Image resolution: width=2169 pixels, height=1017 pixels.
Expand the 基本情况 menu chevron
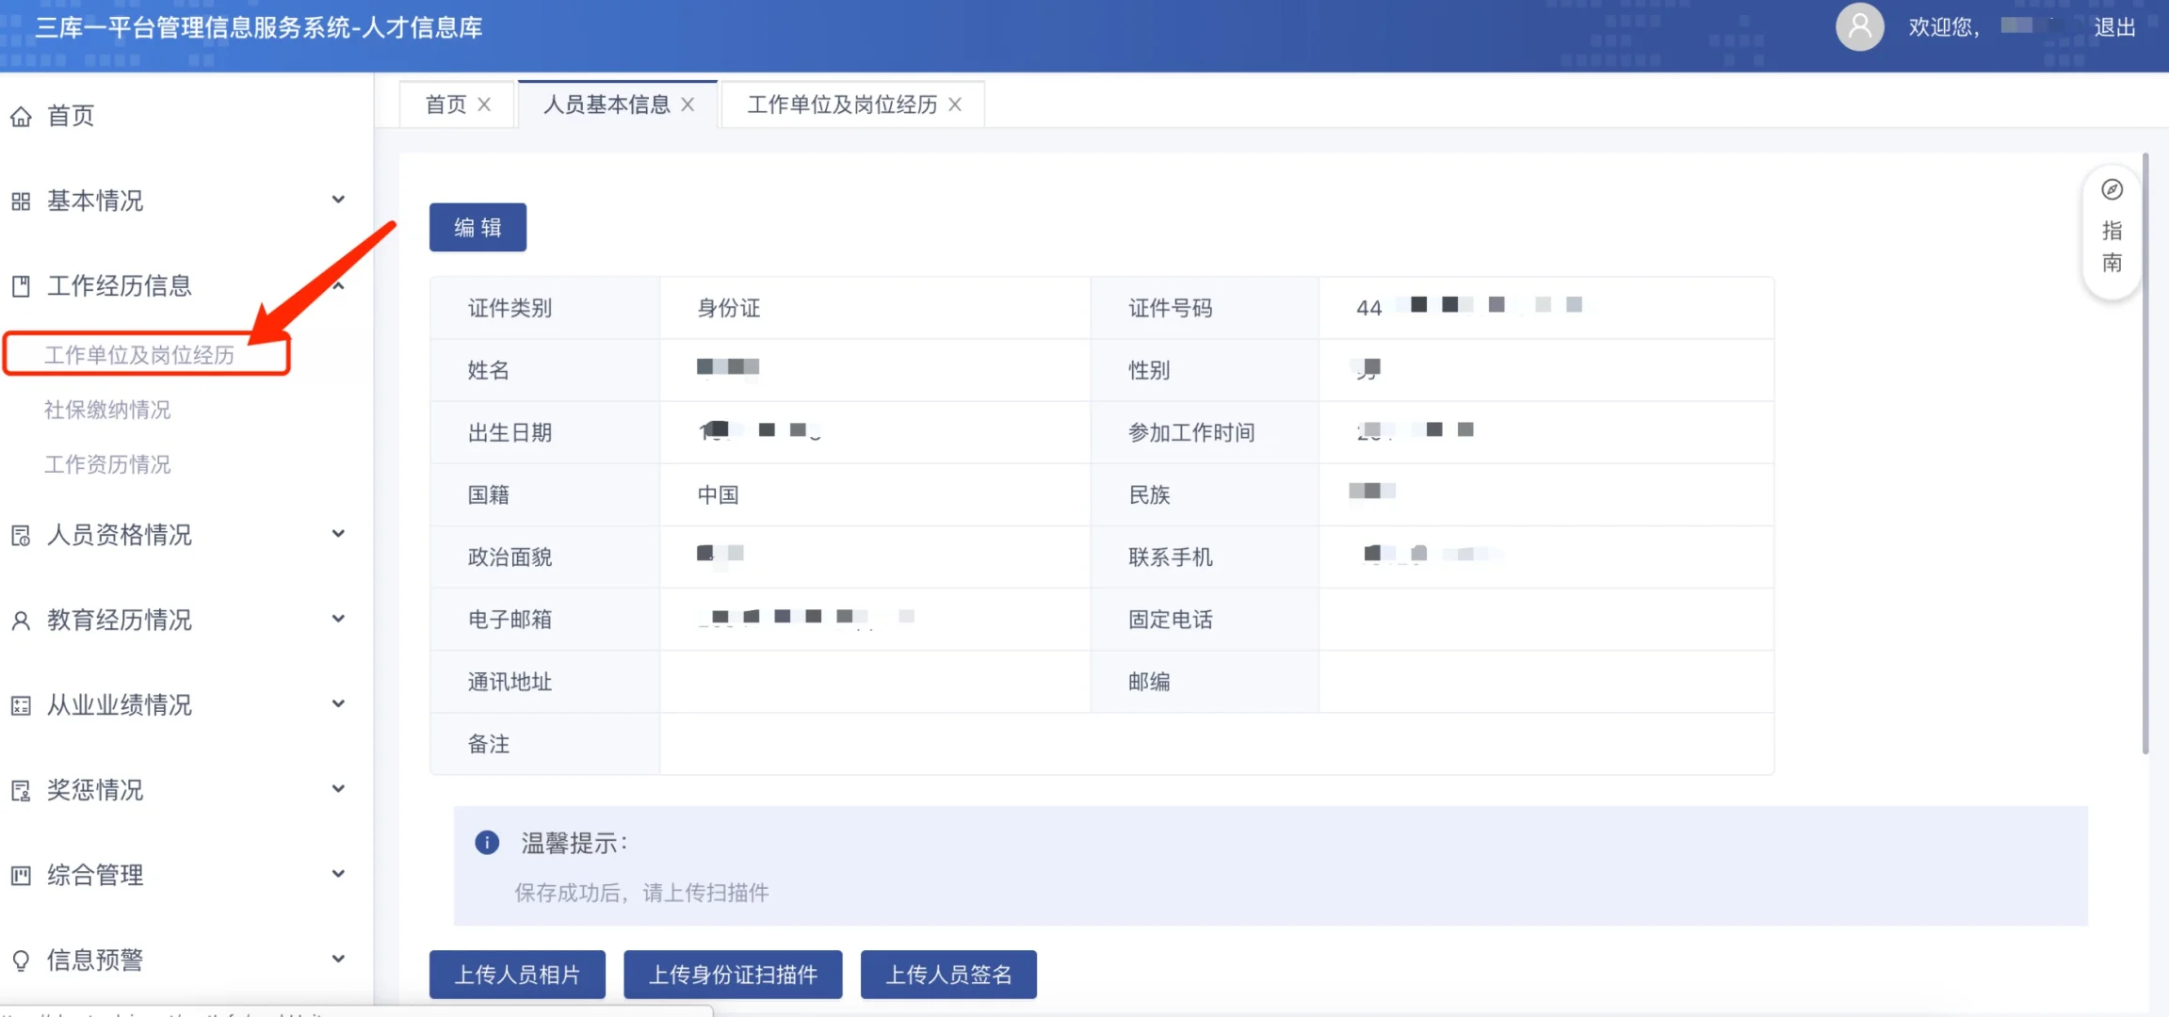pyautogui.click(x=338, y=200)
